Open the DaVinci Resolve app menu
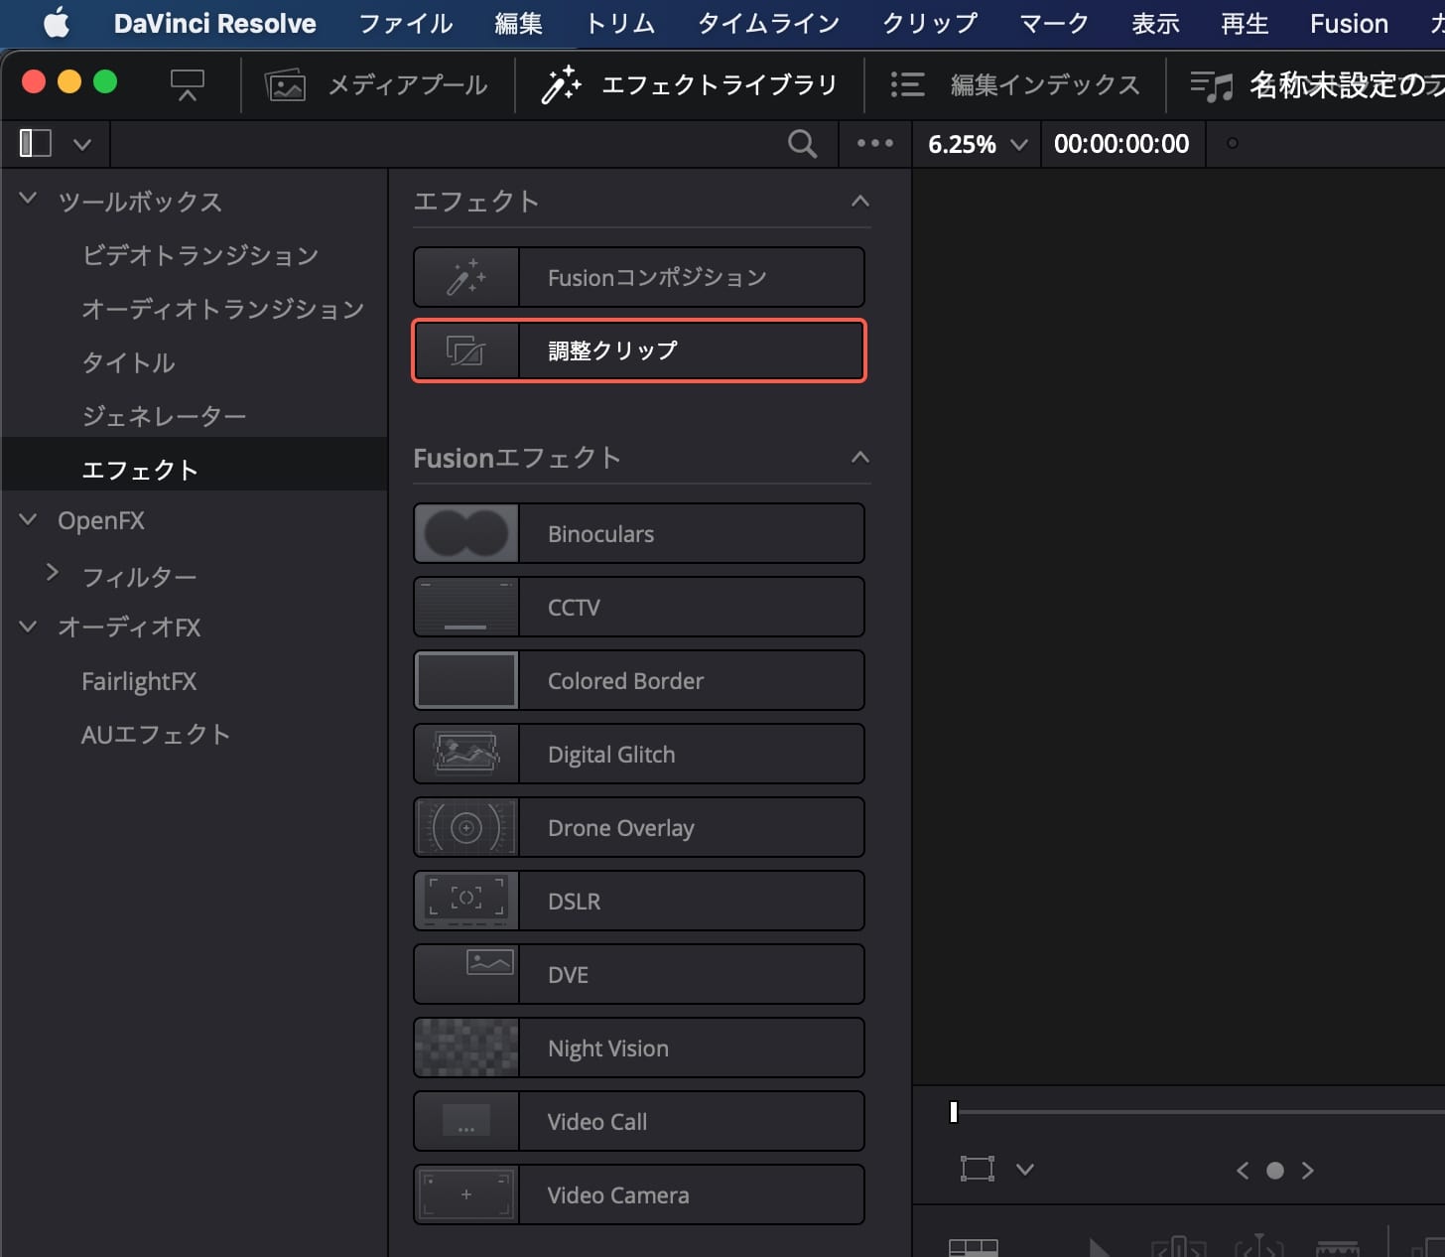The image size is (1445, 1257). [x=215, y=24]
